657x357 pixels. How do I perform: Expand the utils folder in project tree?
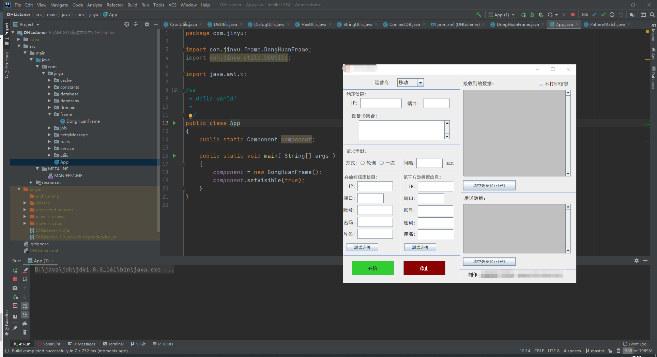[49, 155]
